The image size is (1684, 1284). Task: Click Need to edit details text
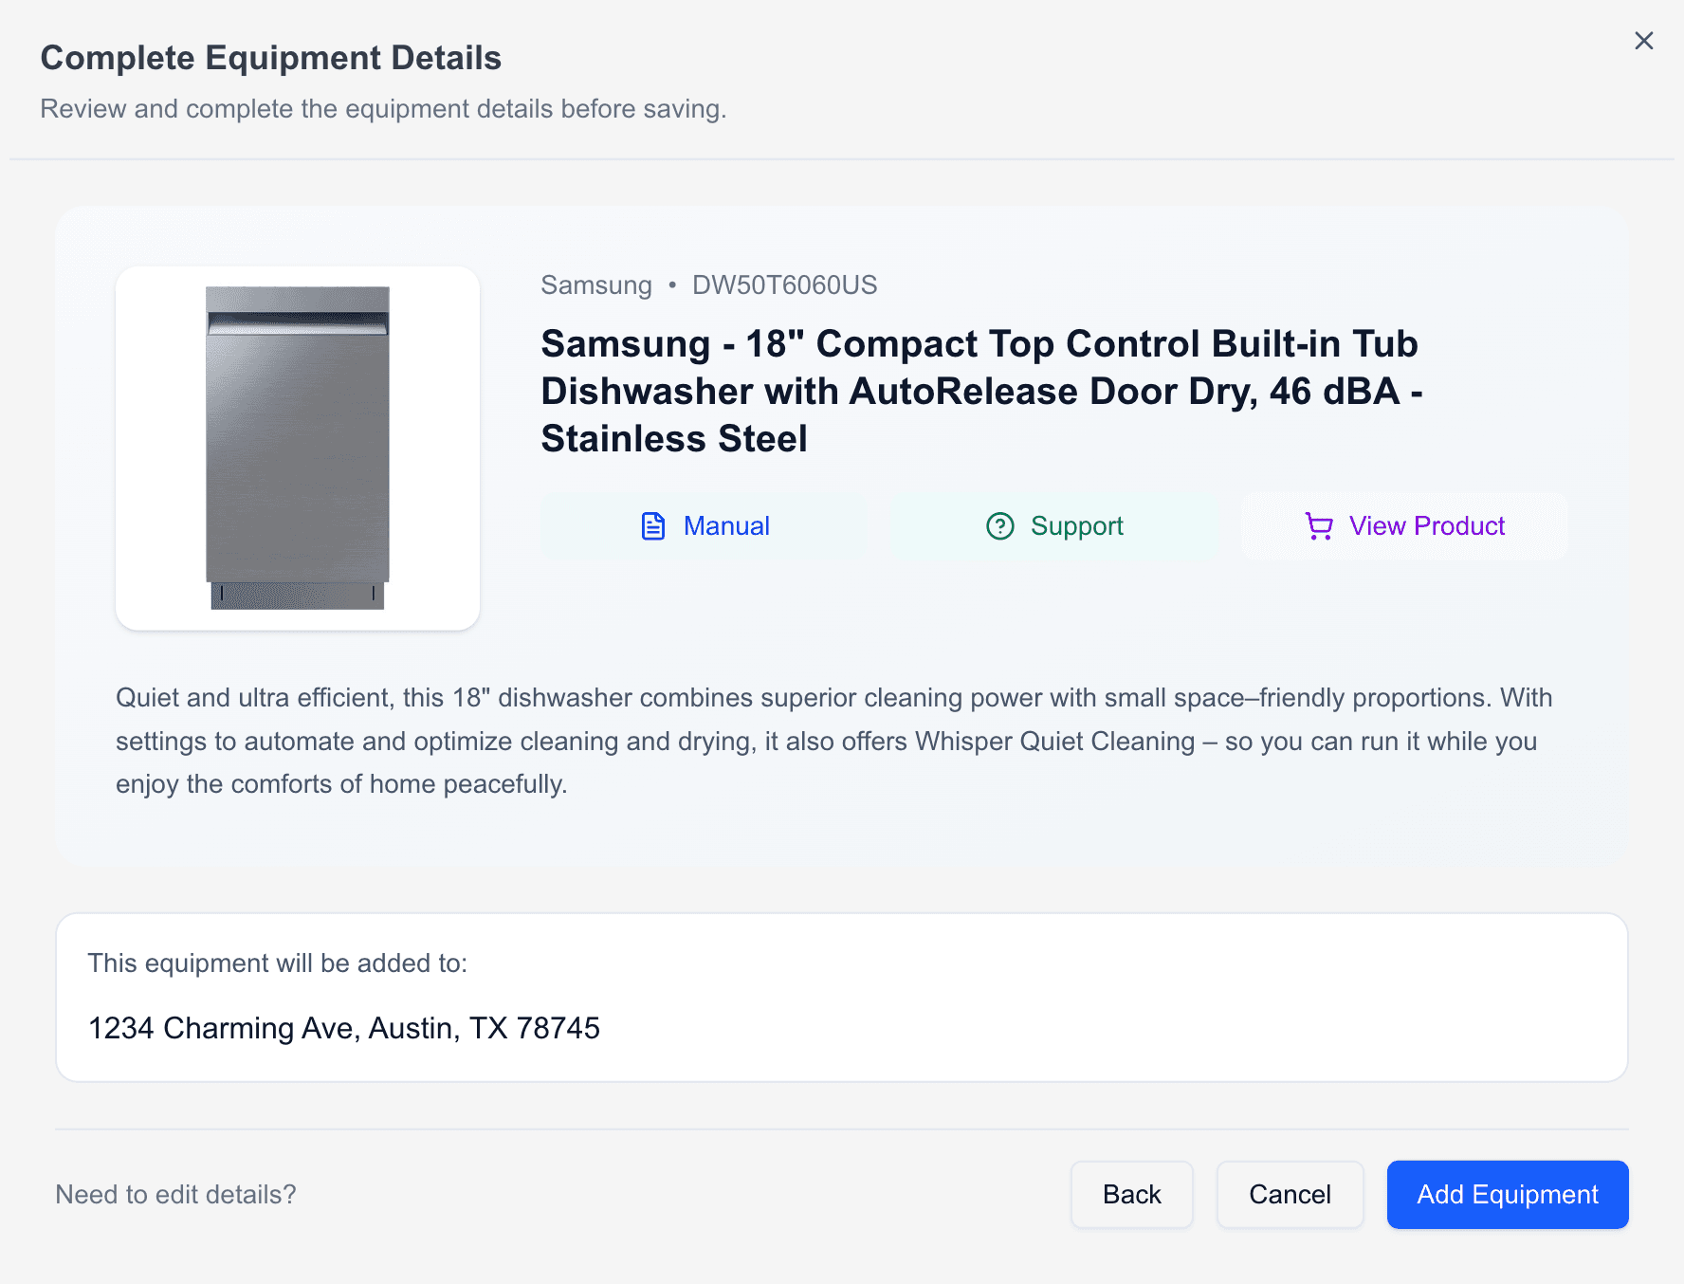point(176,1195)
